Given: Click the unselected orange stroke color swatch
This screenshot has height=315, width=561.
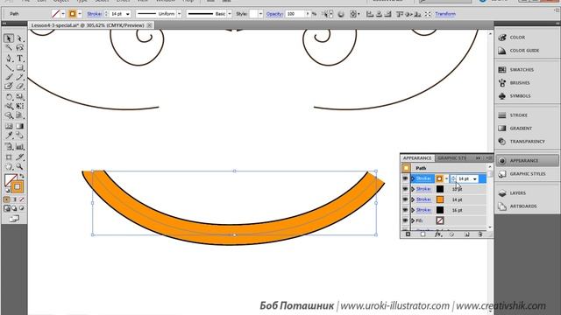Looking at the screenshot, I should (440, 199).
